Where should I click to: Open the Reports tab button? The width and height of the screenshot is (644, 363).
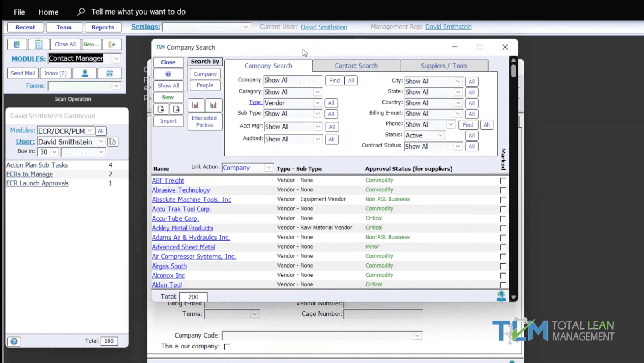103,27
